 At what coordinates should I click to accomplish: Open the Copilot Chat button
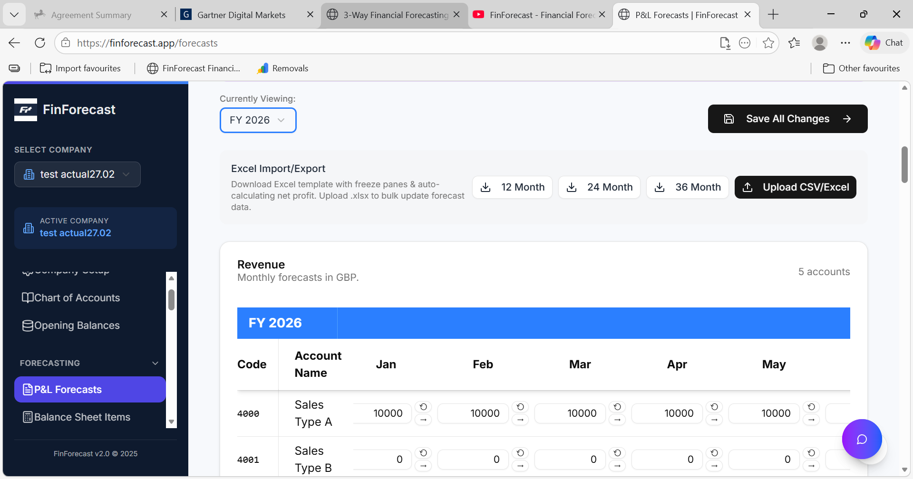(x=884, y=43)
